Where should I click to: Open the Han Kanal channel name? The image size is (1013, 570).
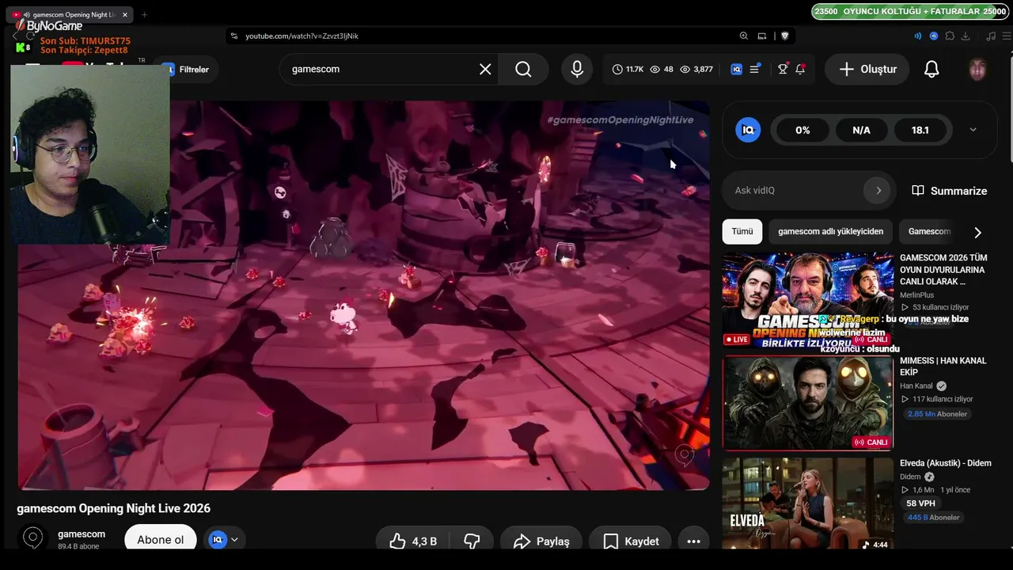[916, 386]
